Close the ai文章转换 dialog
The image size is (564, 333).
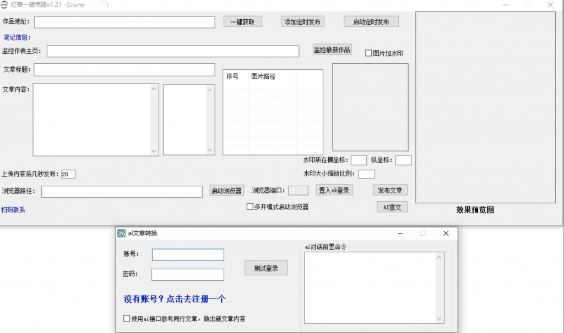(x=446, y=233)
